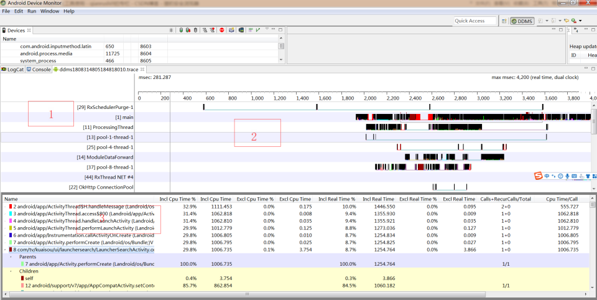Screen dimensions: 597x300
Task: Click the Debug selected process bug icon
Action: coord(171,30)
